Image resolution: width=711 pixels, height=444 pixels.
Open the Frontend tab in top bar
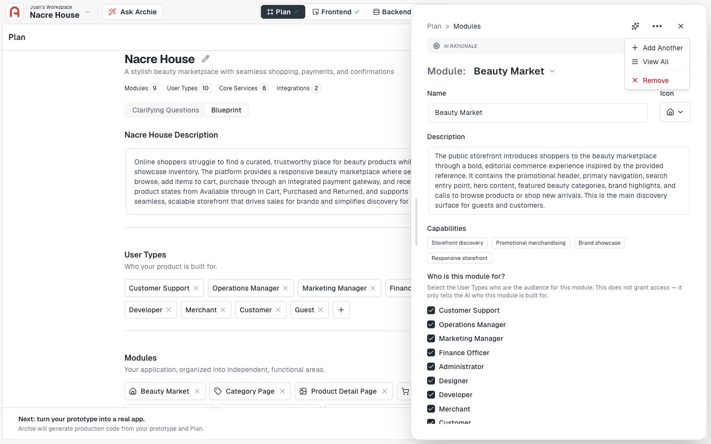click(336, 12)
